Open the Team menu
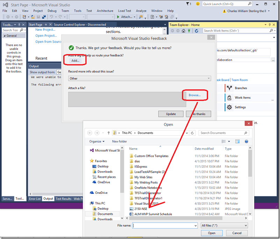The width and height of the screenshot is (280, 239). point(65,10)
